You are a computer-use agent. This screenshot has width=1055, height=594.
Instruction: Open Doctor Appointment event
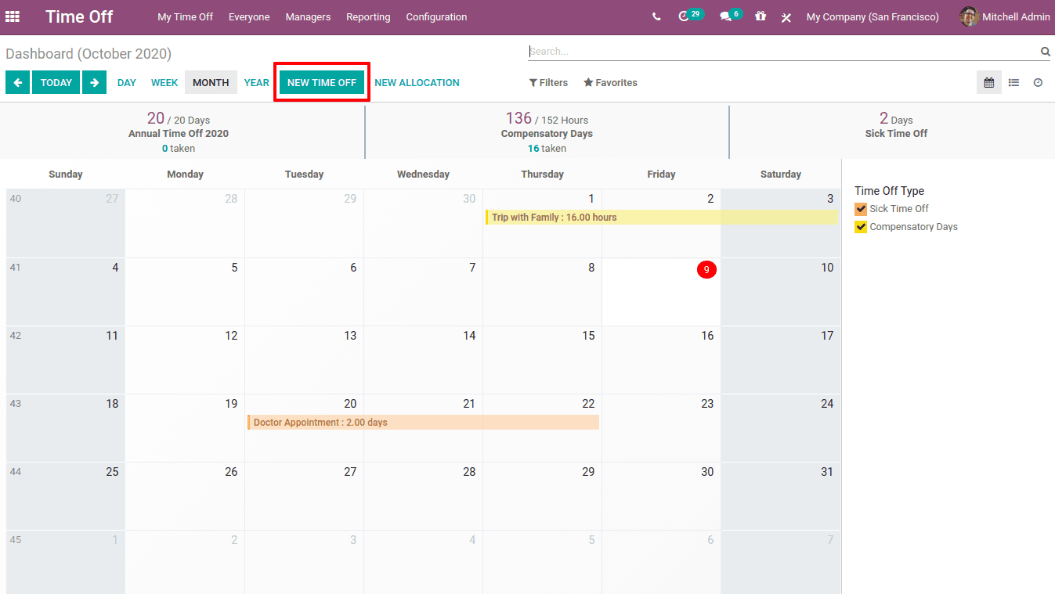tap(423, 423)
